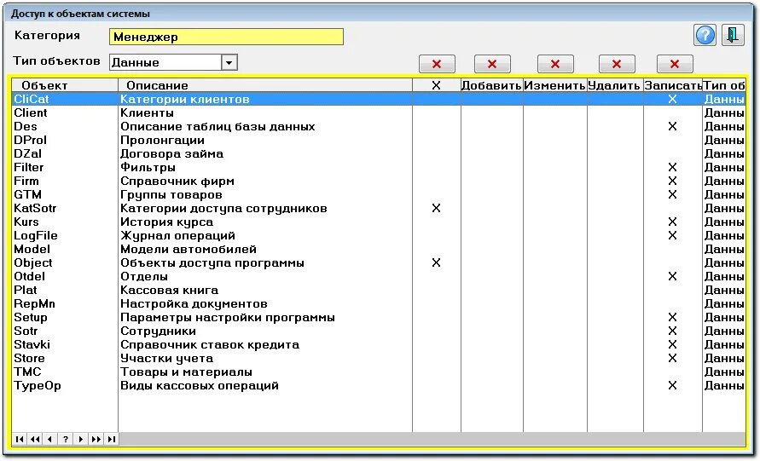The width and height of the screenshot is (760, 461).
Task: Go to previous record with single left arrow
Action: [50, 439]
